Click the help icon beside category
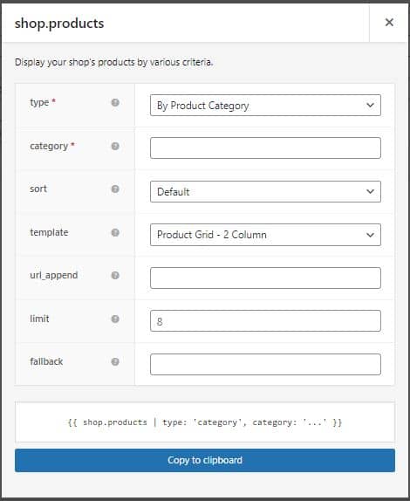Screen dimensions: 410x501 (x=115, y=146)
